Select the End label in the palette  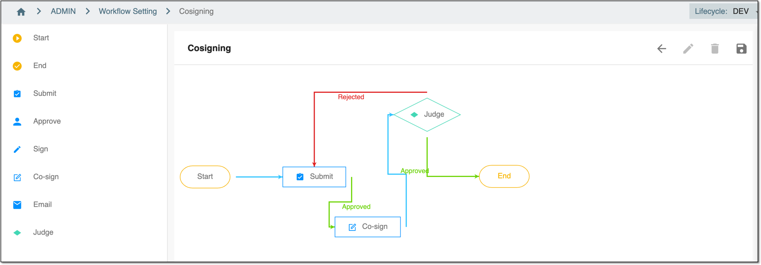40,65
